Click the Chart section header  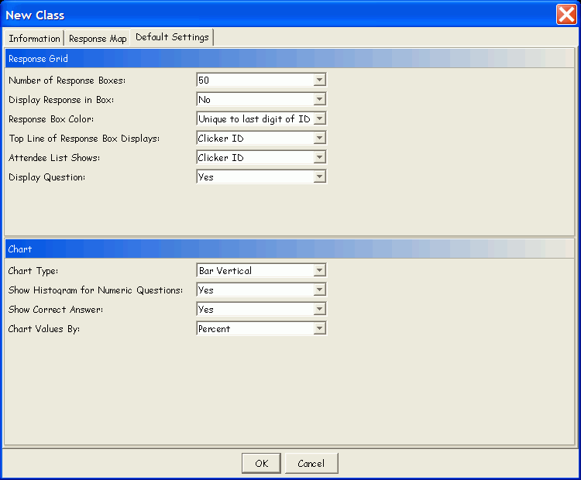(290, 249)
